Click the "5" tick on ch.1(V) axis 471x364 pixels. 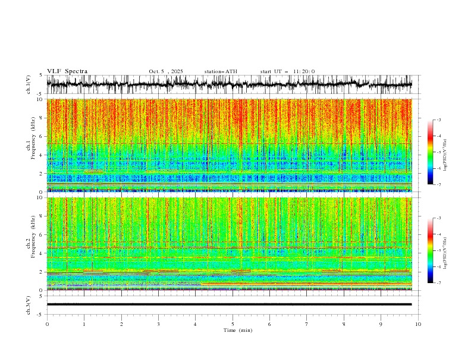(x=42, y=76)
